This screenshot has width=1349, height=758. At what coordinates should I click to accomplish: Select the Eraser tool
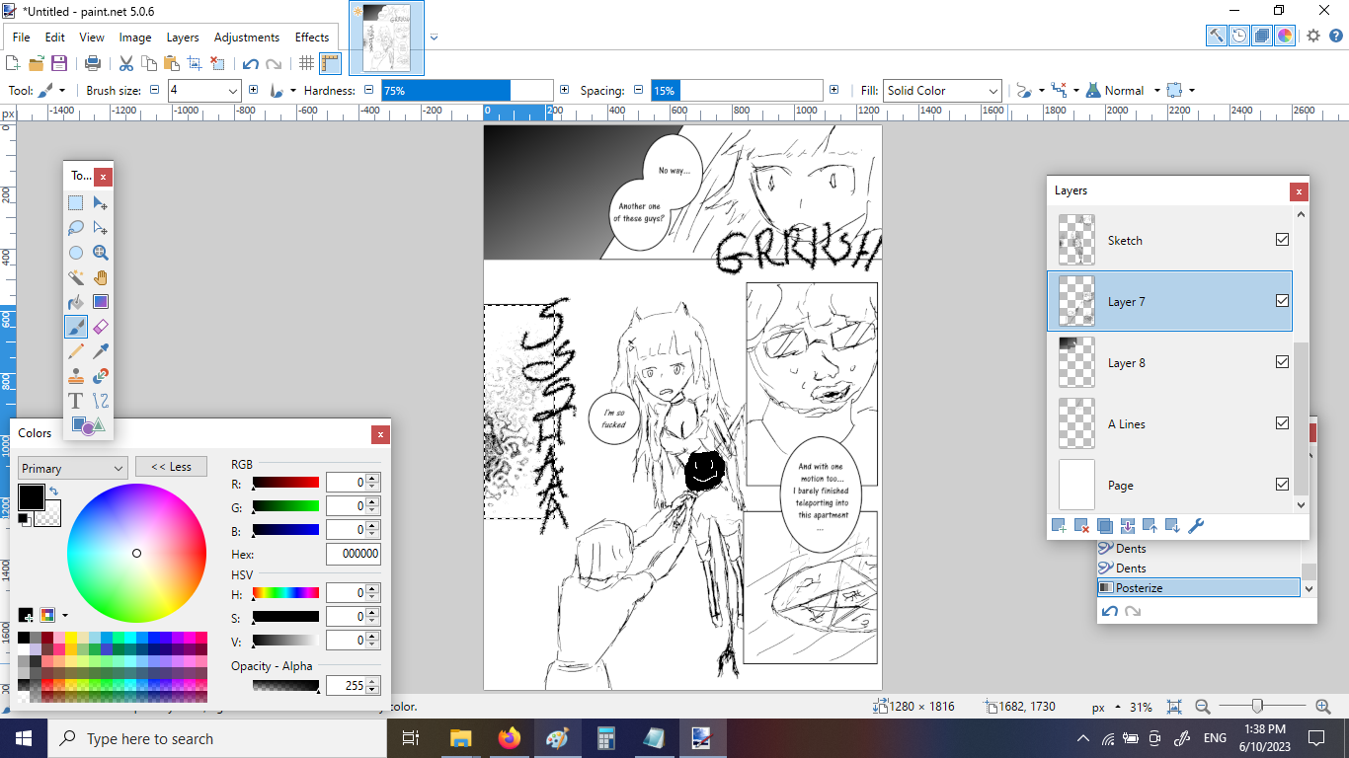[100, 327]
